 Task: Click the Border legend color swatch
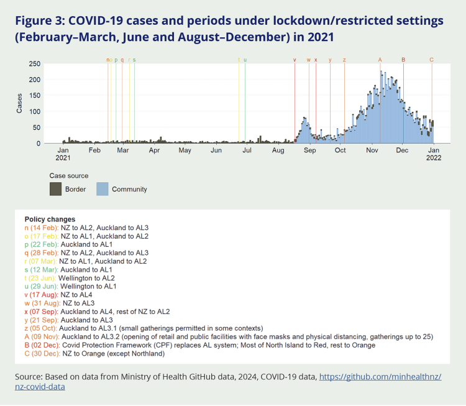tap(55, 189)
